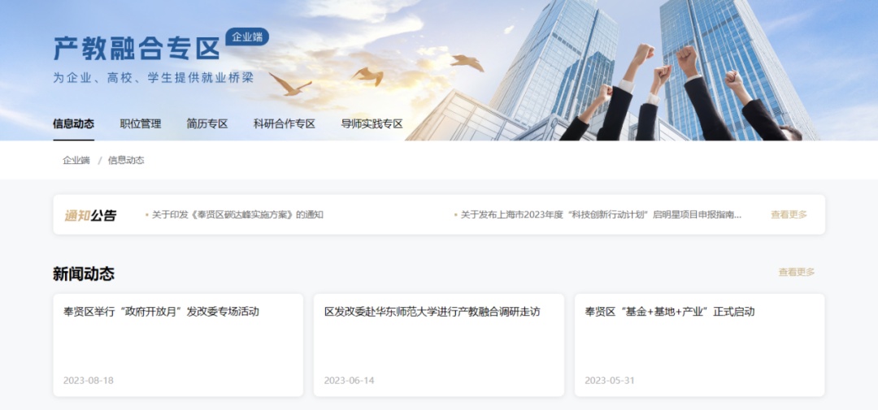This screenshot has width=878, height=410.
Task: Click the 企业端 badge next to title
Action: (247, 37)
